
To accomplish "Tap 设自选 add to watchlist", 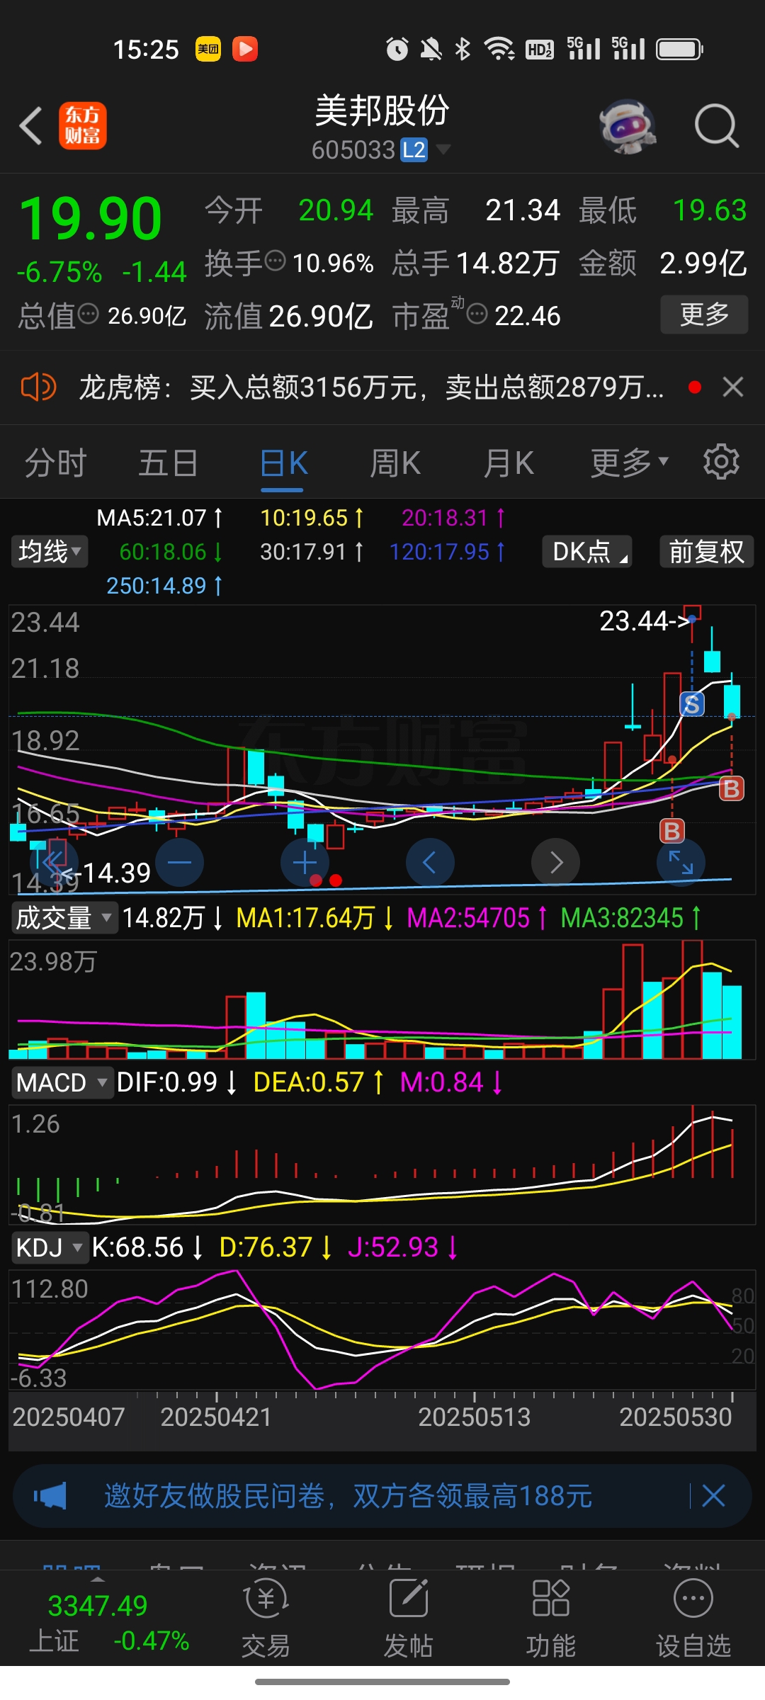I will click(693, 1619).
